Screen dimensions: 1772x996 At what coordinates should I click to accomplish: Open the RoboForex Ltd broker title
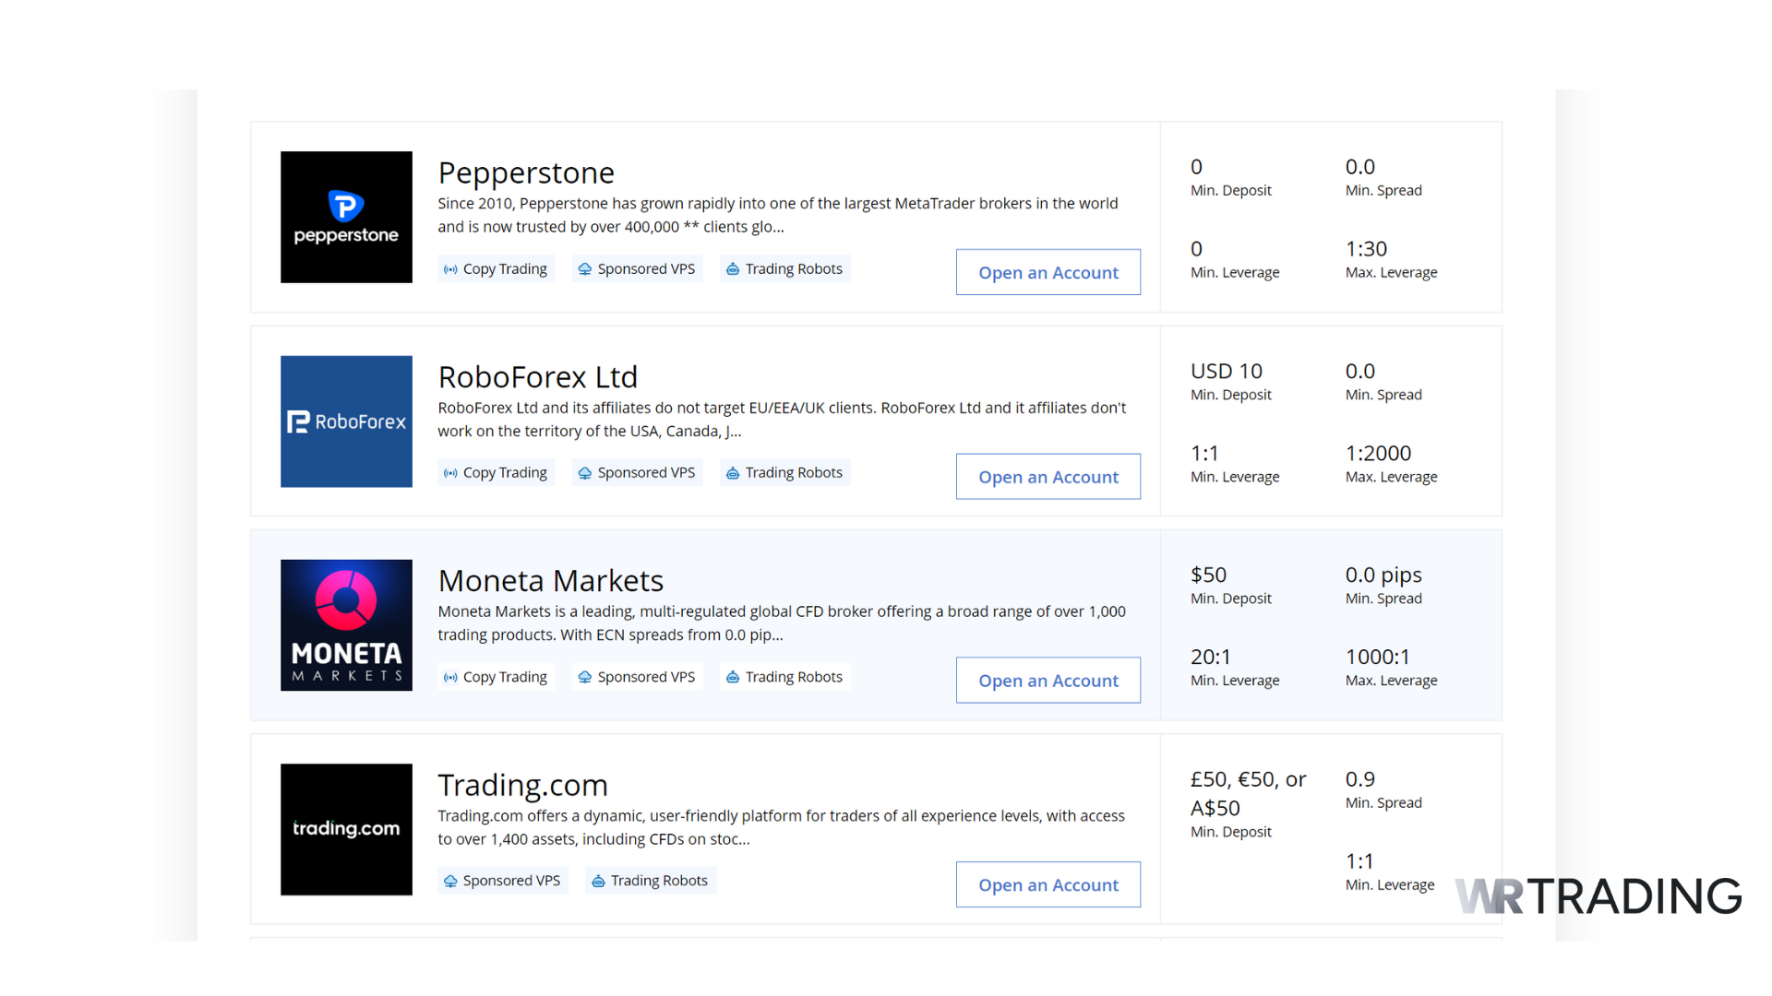click(x=538, y=376)
